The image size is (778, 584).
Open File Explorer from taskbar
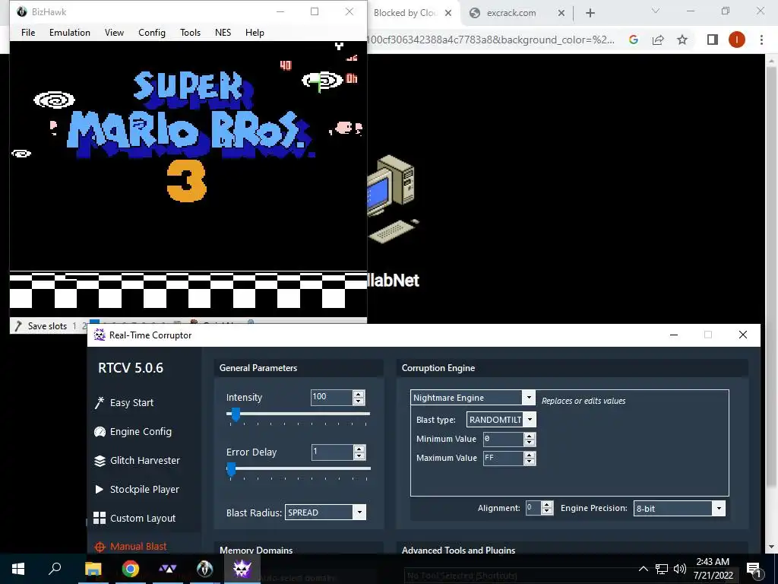[x=93, y=569]
